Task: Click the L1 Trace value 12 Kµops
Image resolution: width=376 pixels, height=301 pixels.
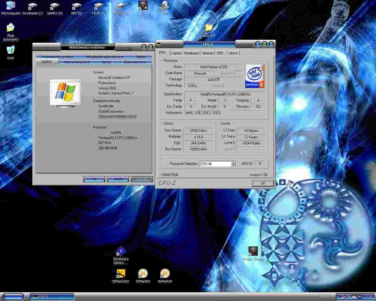Action: tap(251, 137)
